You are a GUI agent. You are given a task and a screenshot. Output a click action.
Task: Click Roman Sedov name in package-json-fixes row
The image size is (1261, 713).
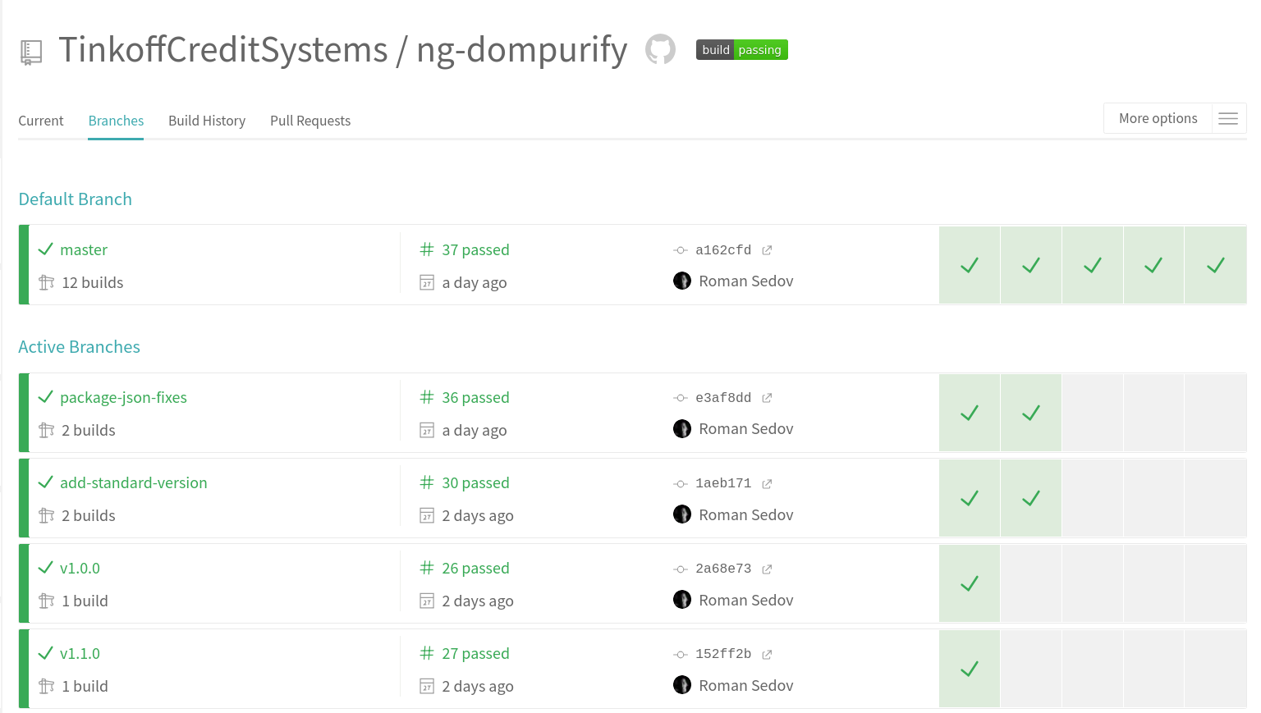746,428
